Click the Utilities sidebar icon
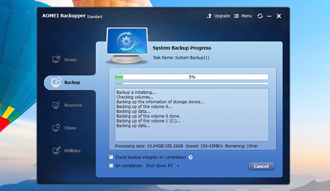 click(x=57, y=150)
